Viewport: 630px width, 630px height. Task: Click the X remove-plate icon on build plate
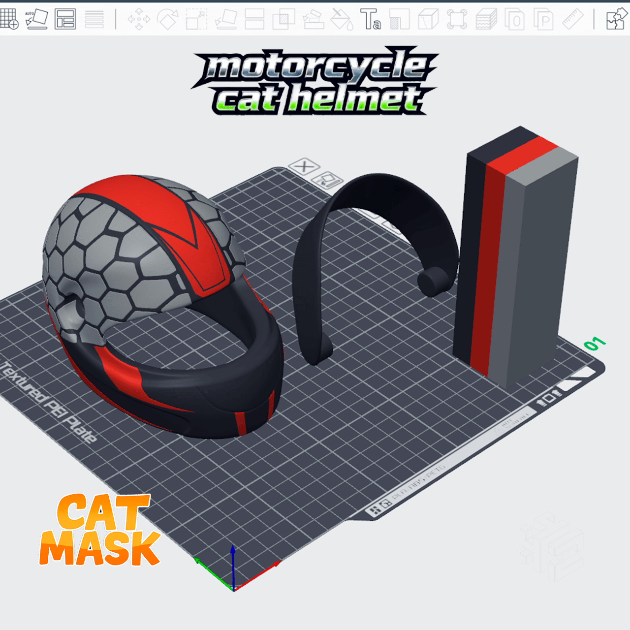click(x=304, y=167)
